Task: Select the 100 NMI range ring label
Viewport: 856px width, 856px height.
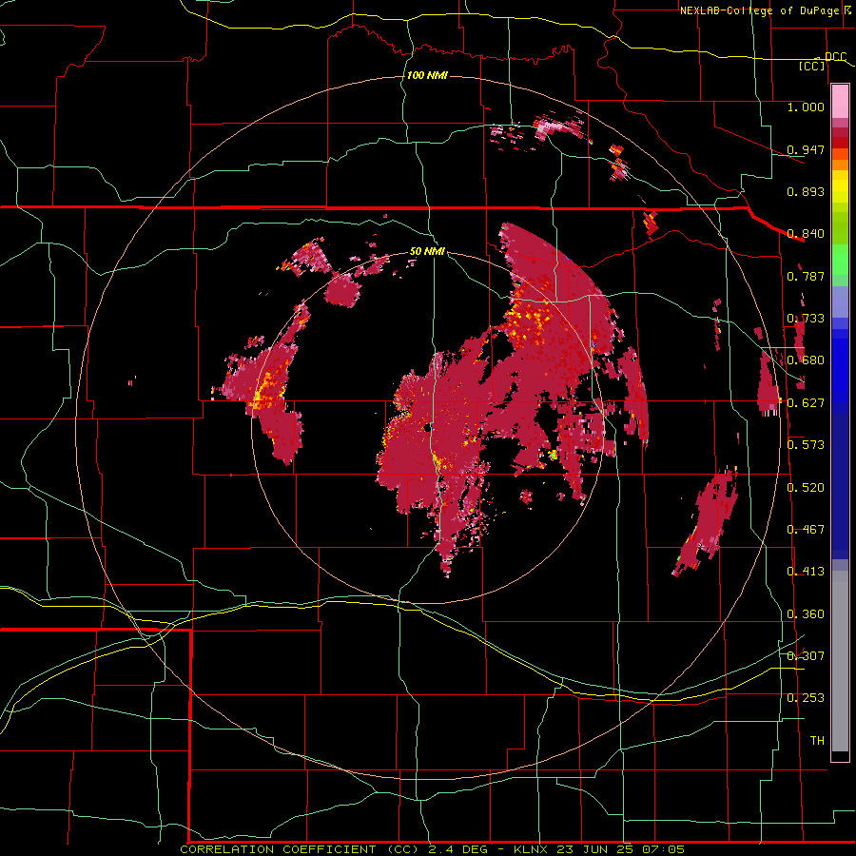Action: (x=427, y=75)
